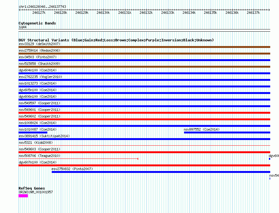Open the DGV Structural Variants track title
The width and height of the screenshot is (279, 213).
coord(116,40)
